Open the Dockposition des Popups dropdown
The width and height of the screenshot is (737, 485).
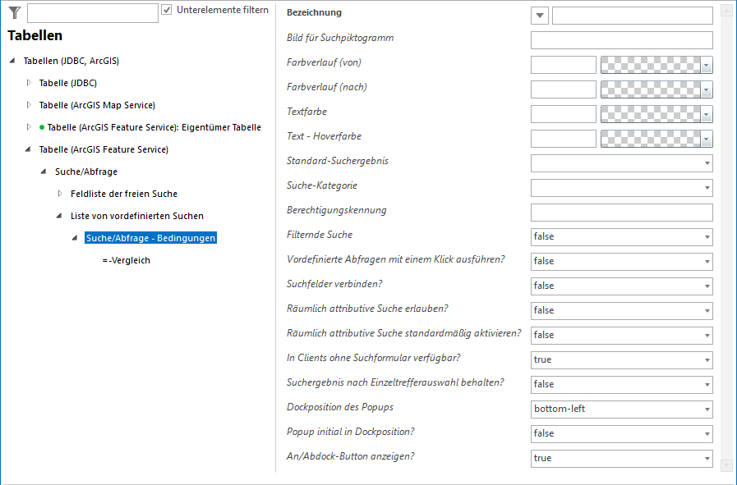point(621,409)
